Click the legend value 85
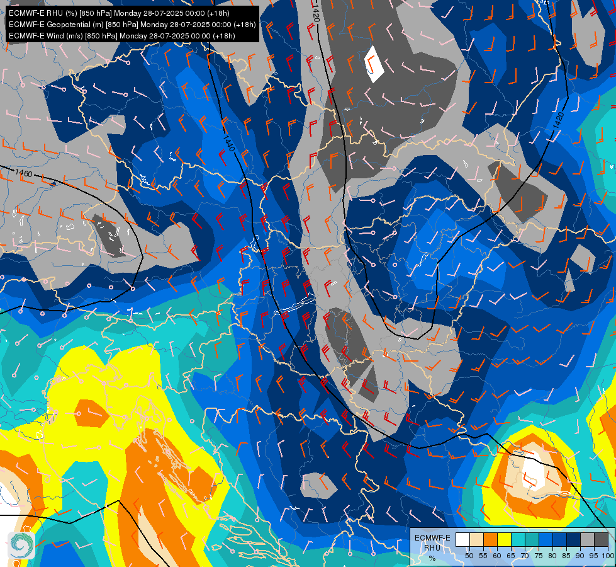 click(x=566, y=556)
